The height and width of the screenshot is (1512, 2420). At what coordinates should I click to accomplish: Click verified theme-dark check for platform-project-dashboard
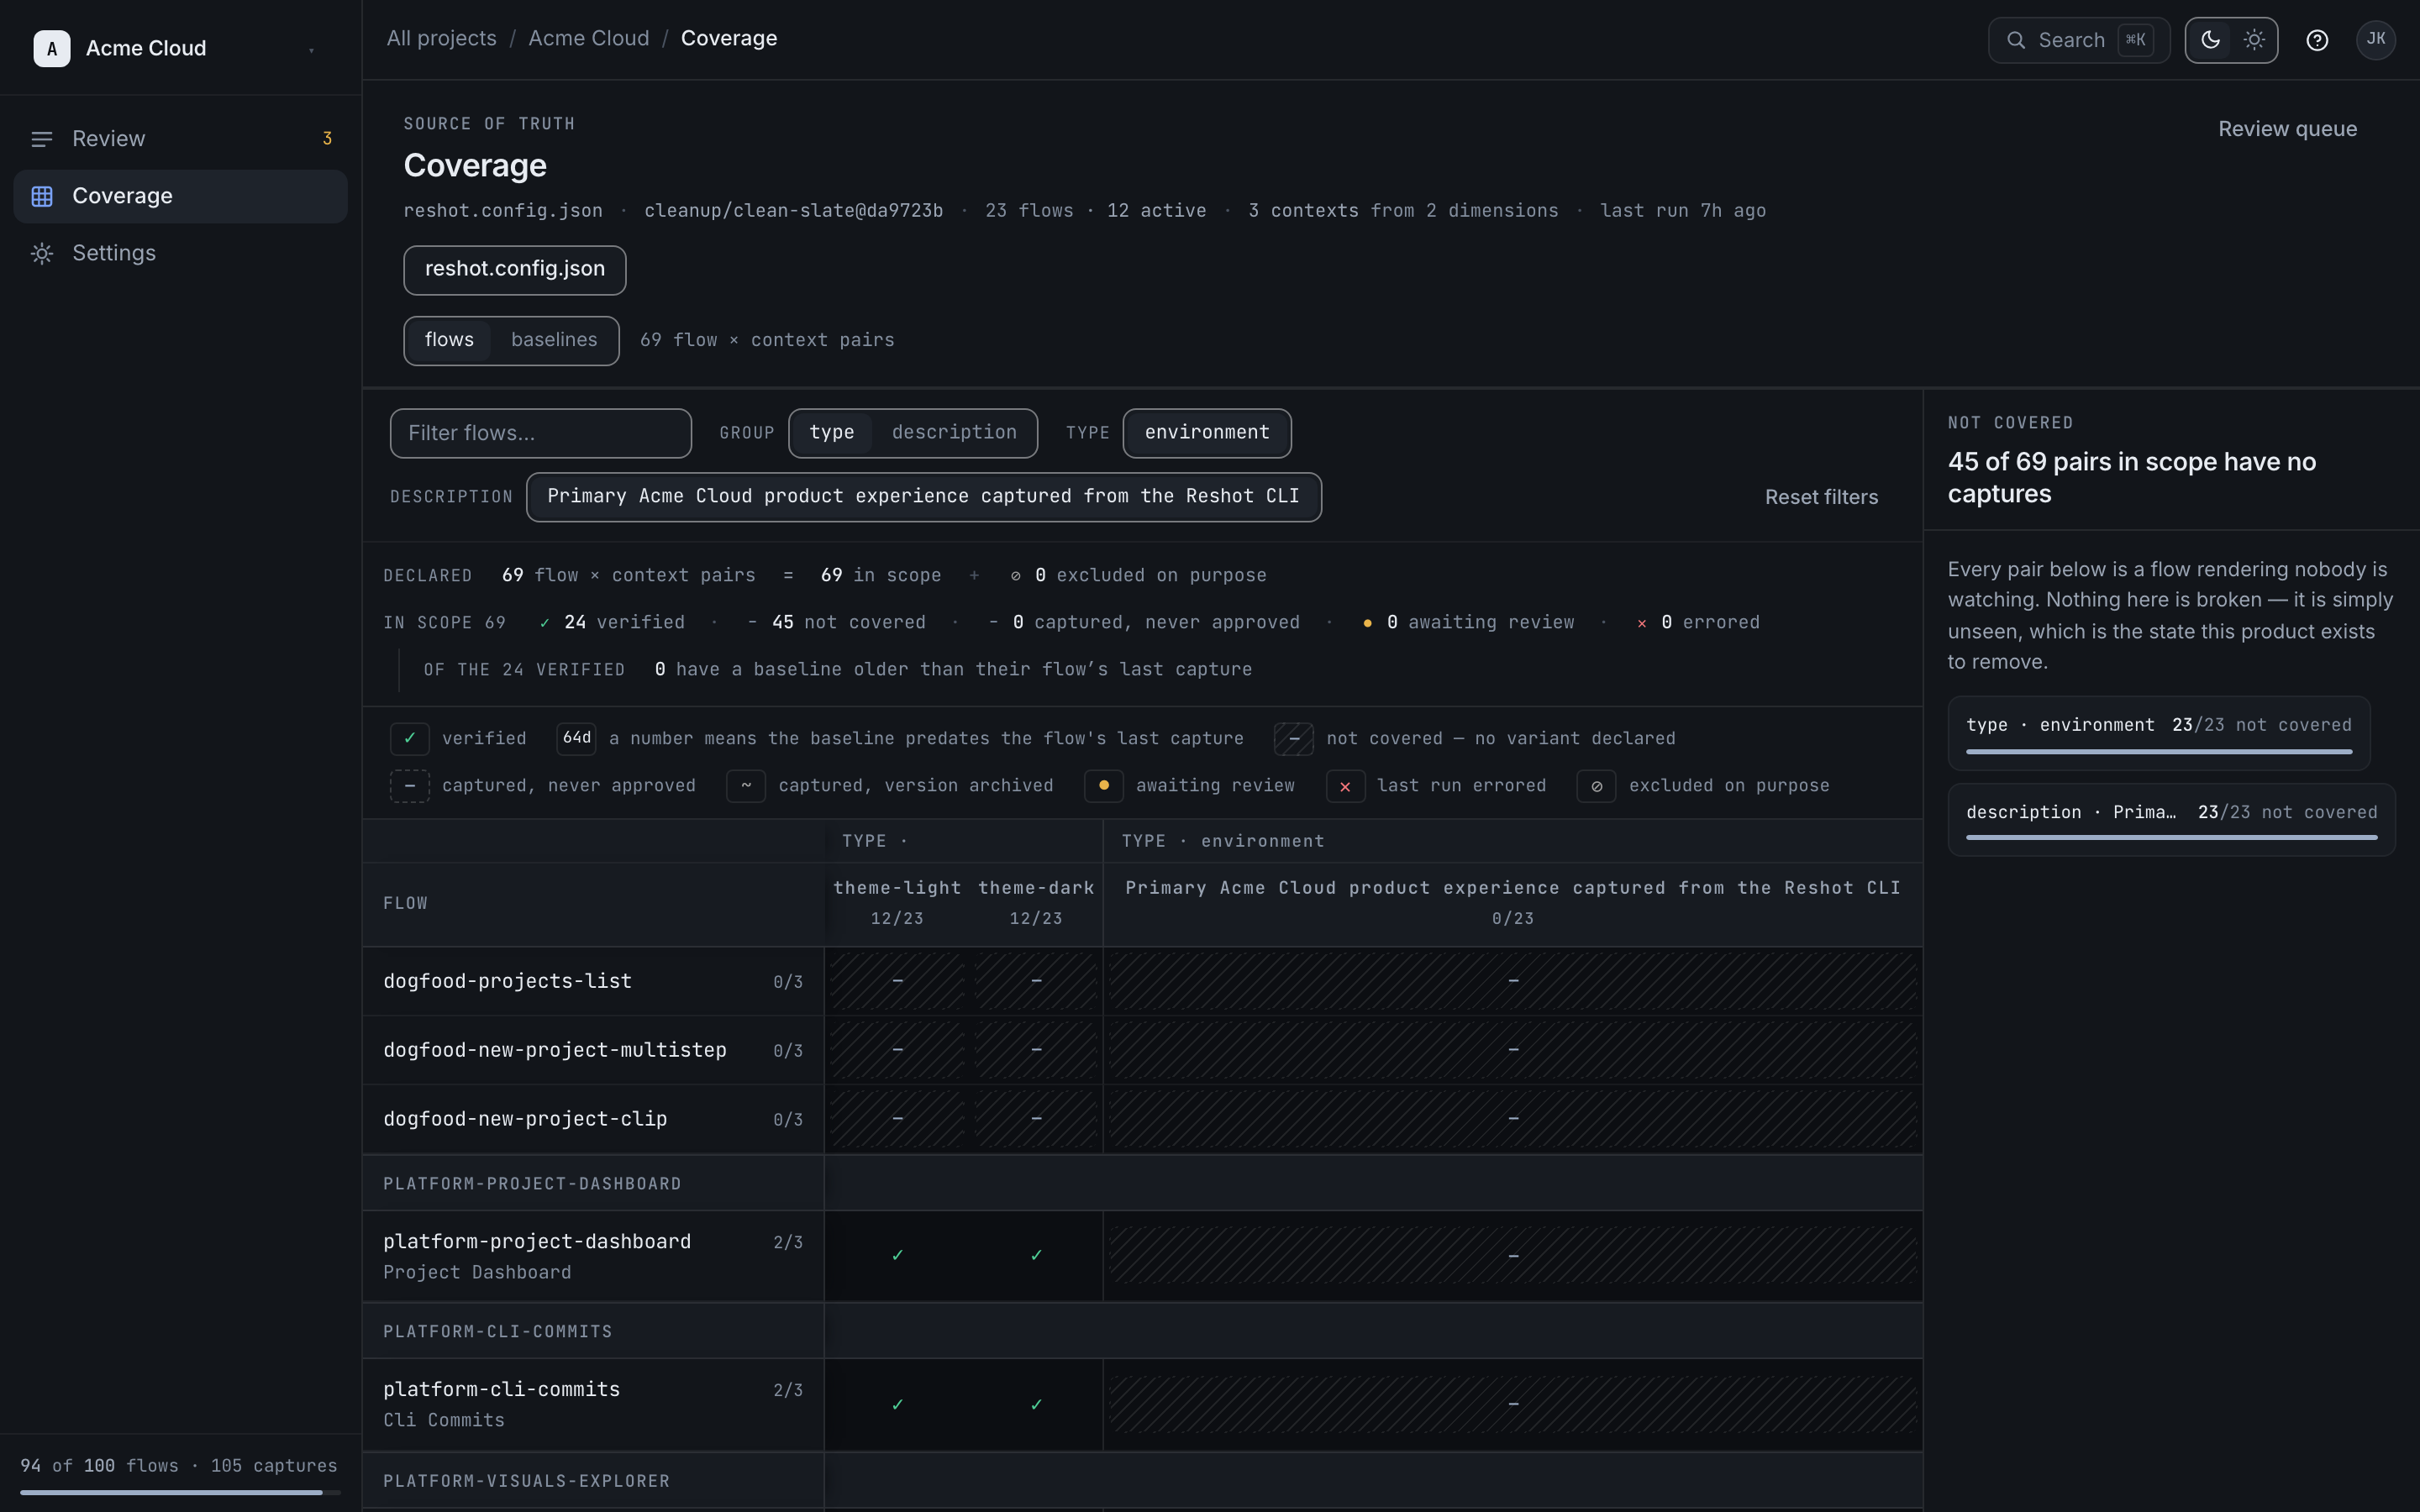pyautogui.click(x=1036, y=1256)
